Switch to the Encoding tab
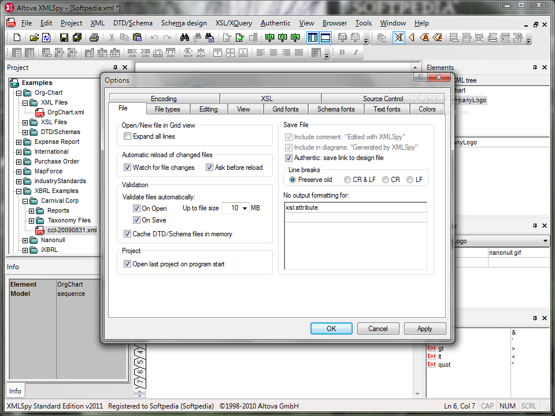The width and height of the screenshot is (555, 416). (164, 99)
